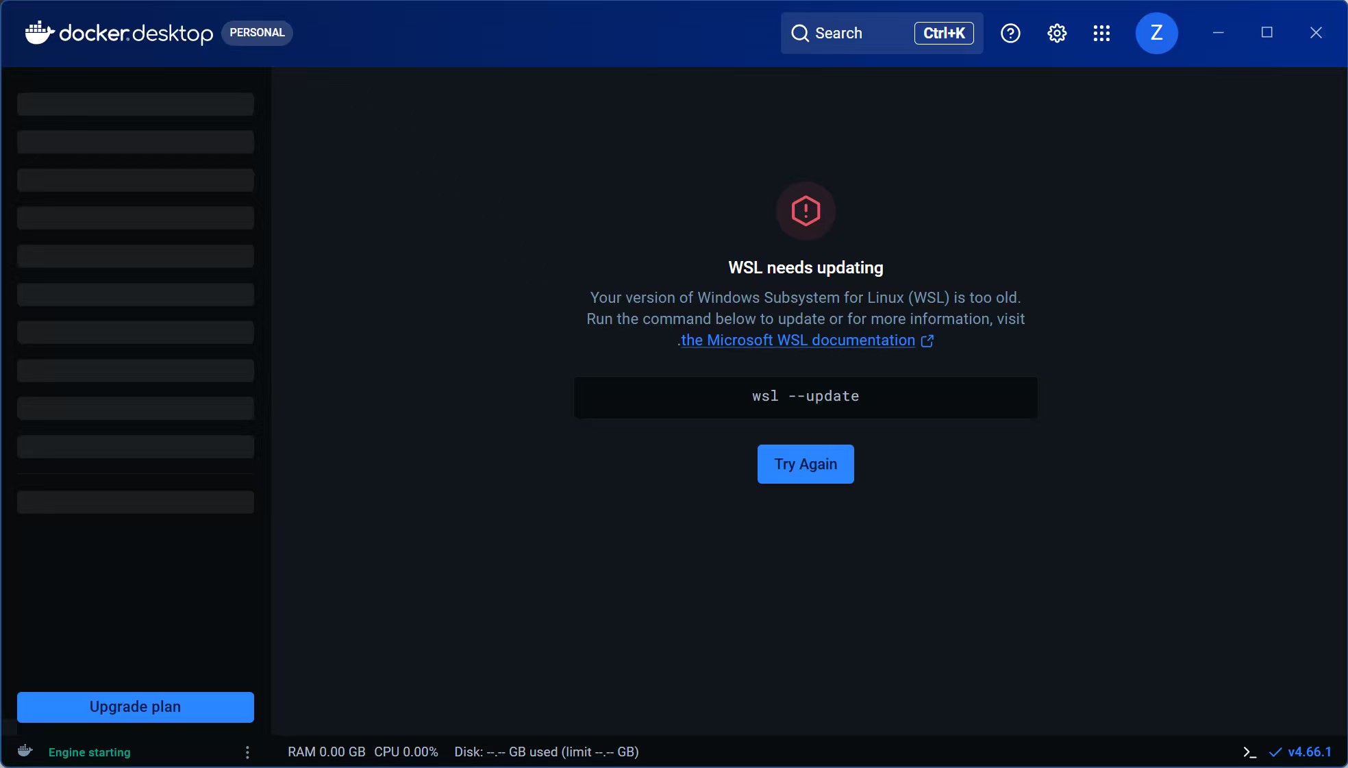
Task: Click the Engine starting status text
Action: (90, 752)
